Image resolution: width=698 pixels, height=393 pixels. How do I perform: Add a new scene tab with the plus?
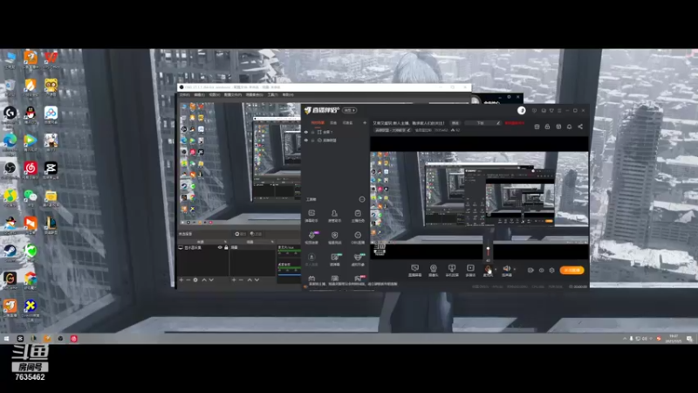click(x=365, y=122)
